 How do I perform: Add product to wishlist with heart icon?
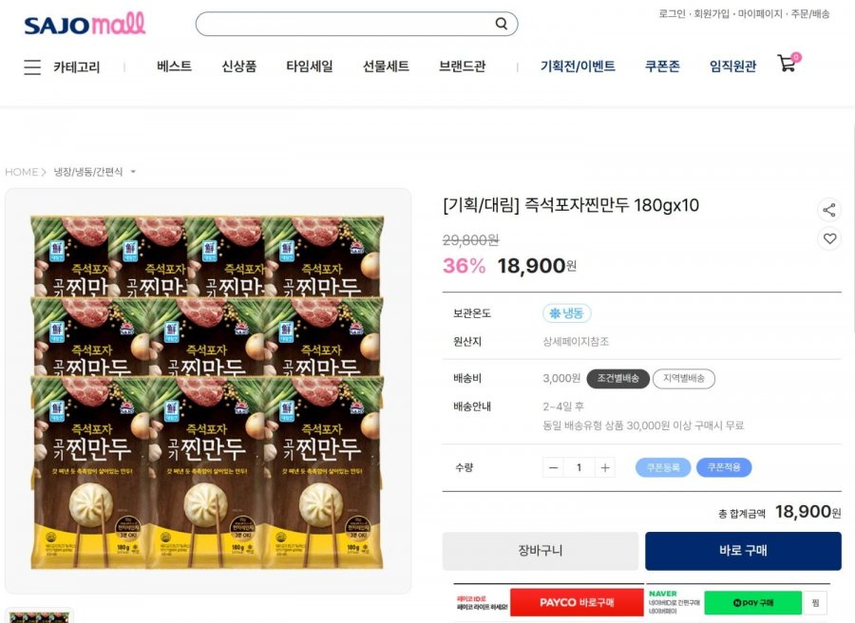point(828,238)
